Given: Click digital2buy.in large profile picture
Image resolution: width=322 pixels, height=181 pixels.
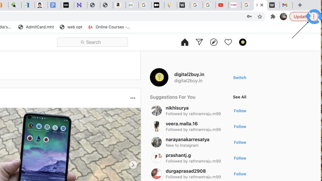Looking at the screenshot, I should [x=159, y=77].
